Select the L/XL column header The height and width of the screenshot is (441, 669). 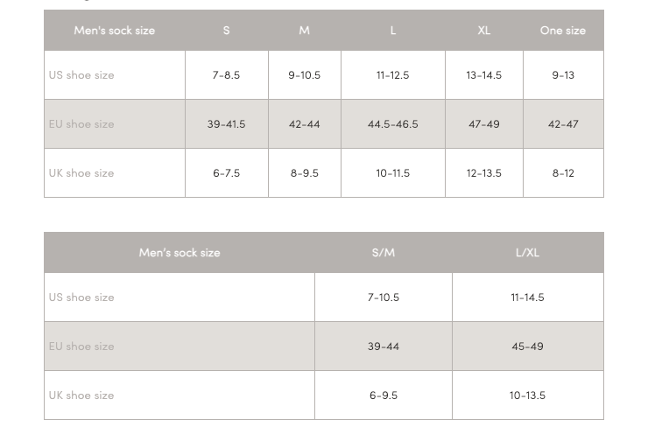(x=527, y=253)
